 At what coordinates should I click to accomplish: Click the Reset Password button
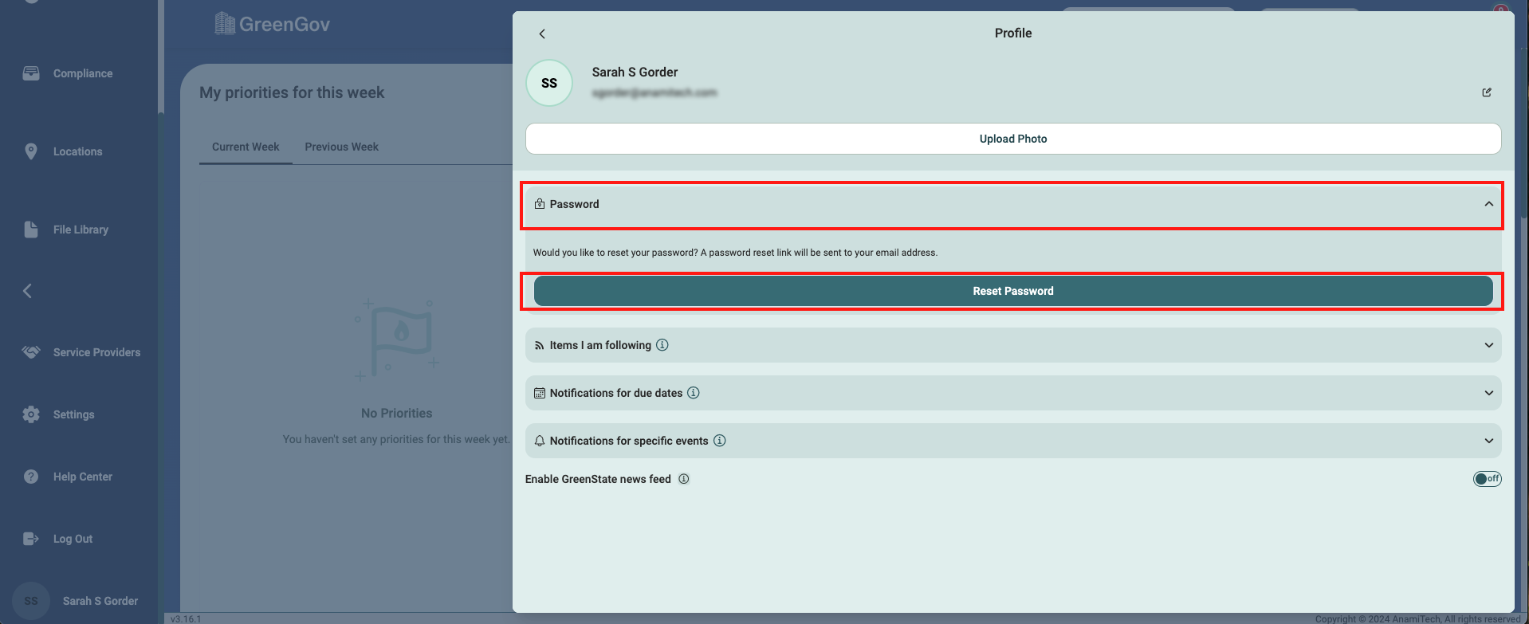point(1012,291)
